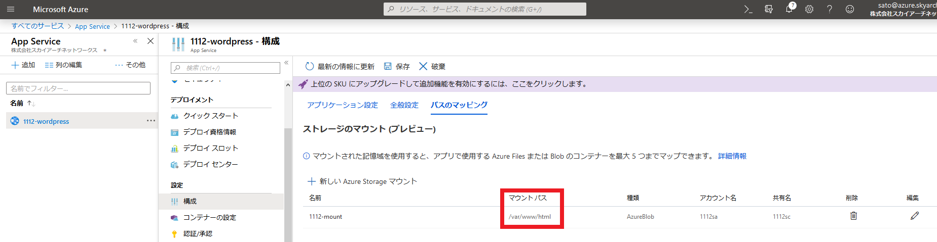Click 保存 save button
This screenshot has width=937, height=242.
(397, 66)
